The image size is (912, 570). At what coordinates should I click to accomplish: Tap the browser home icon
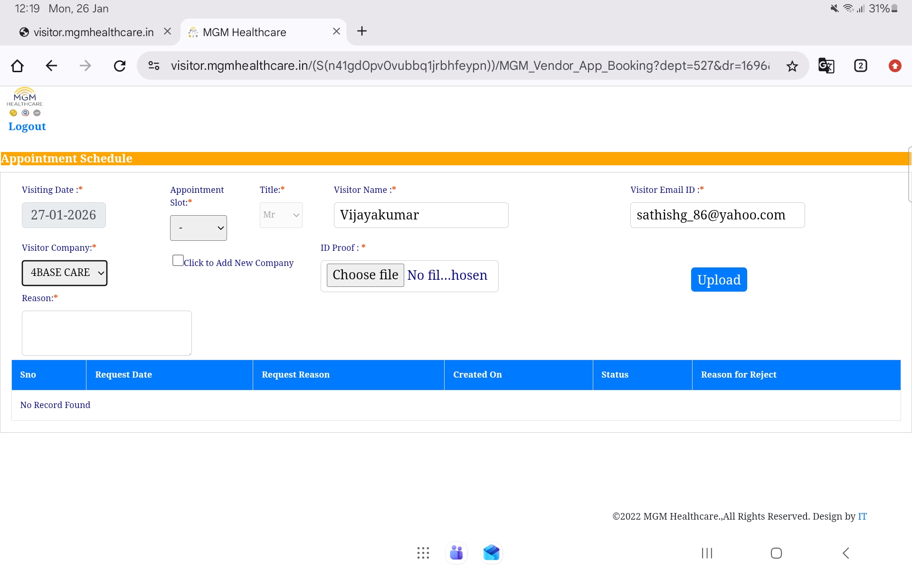pyautogui.click(x=18, y=66)
